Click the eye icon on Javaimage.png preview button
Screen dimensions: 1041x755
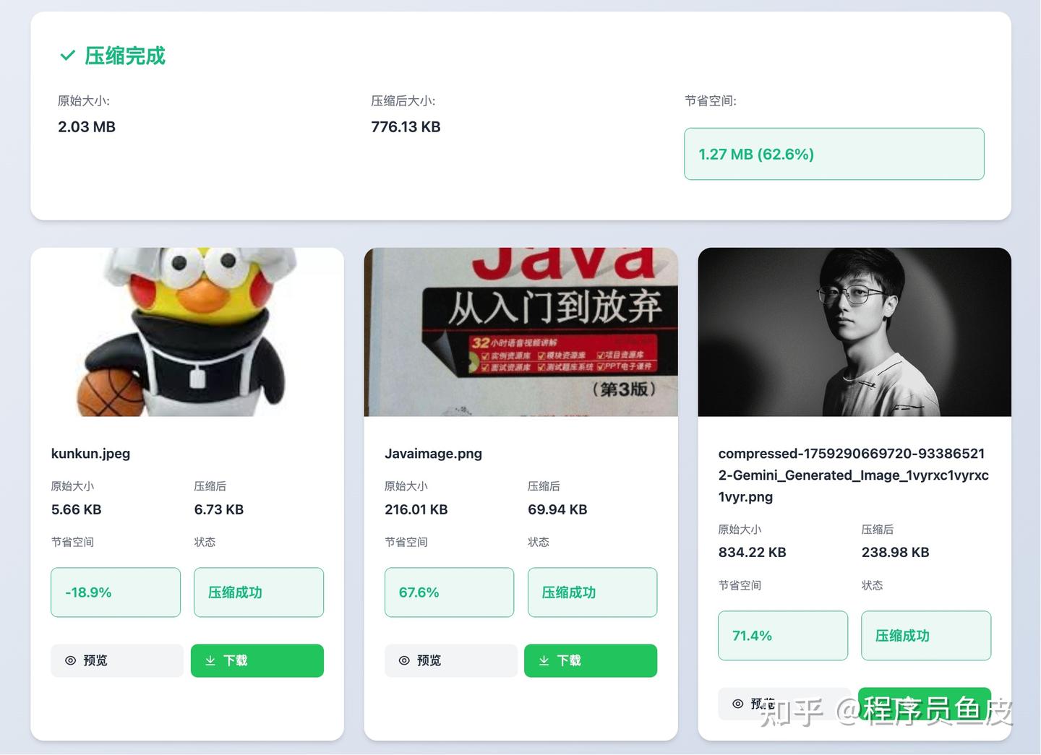[x=404, y=660]
